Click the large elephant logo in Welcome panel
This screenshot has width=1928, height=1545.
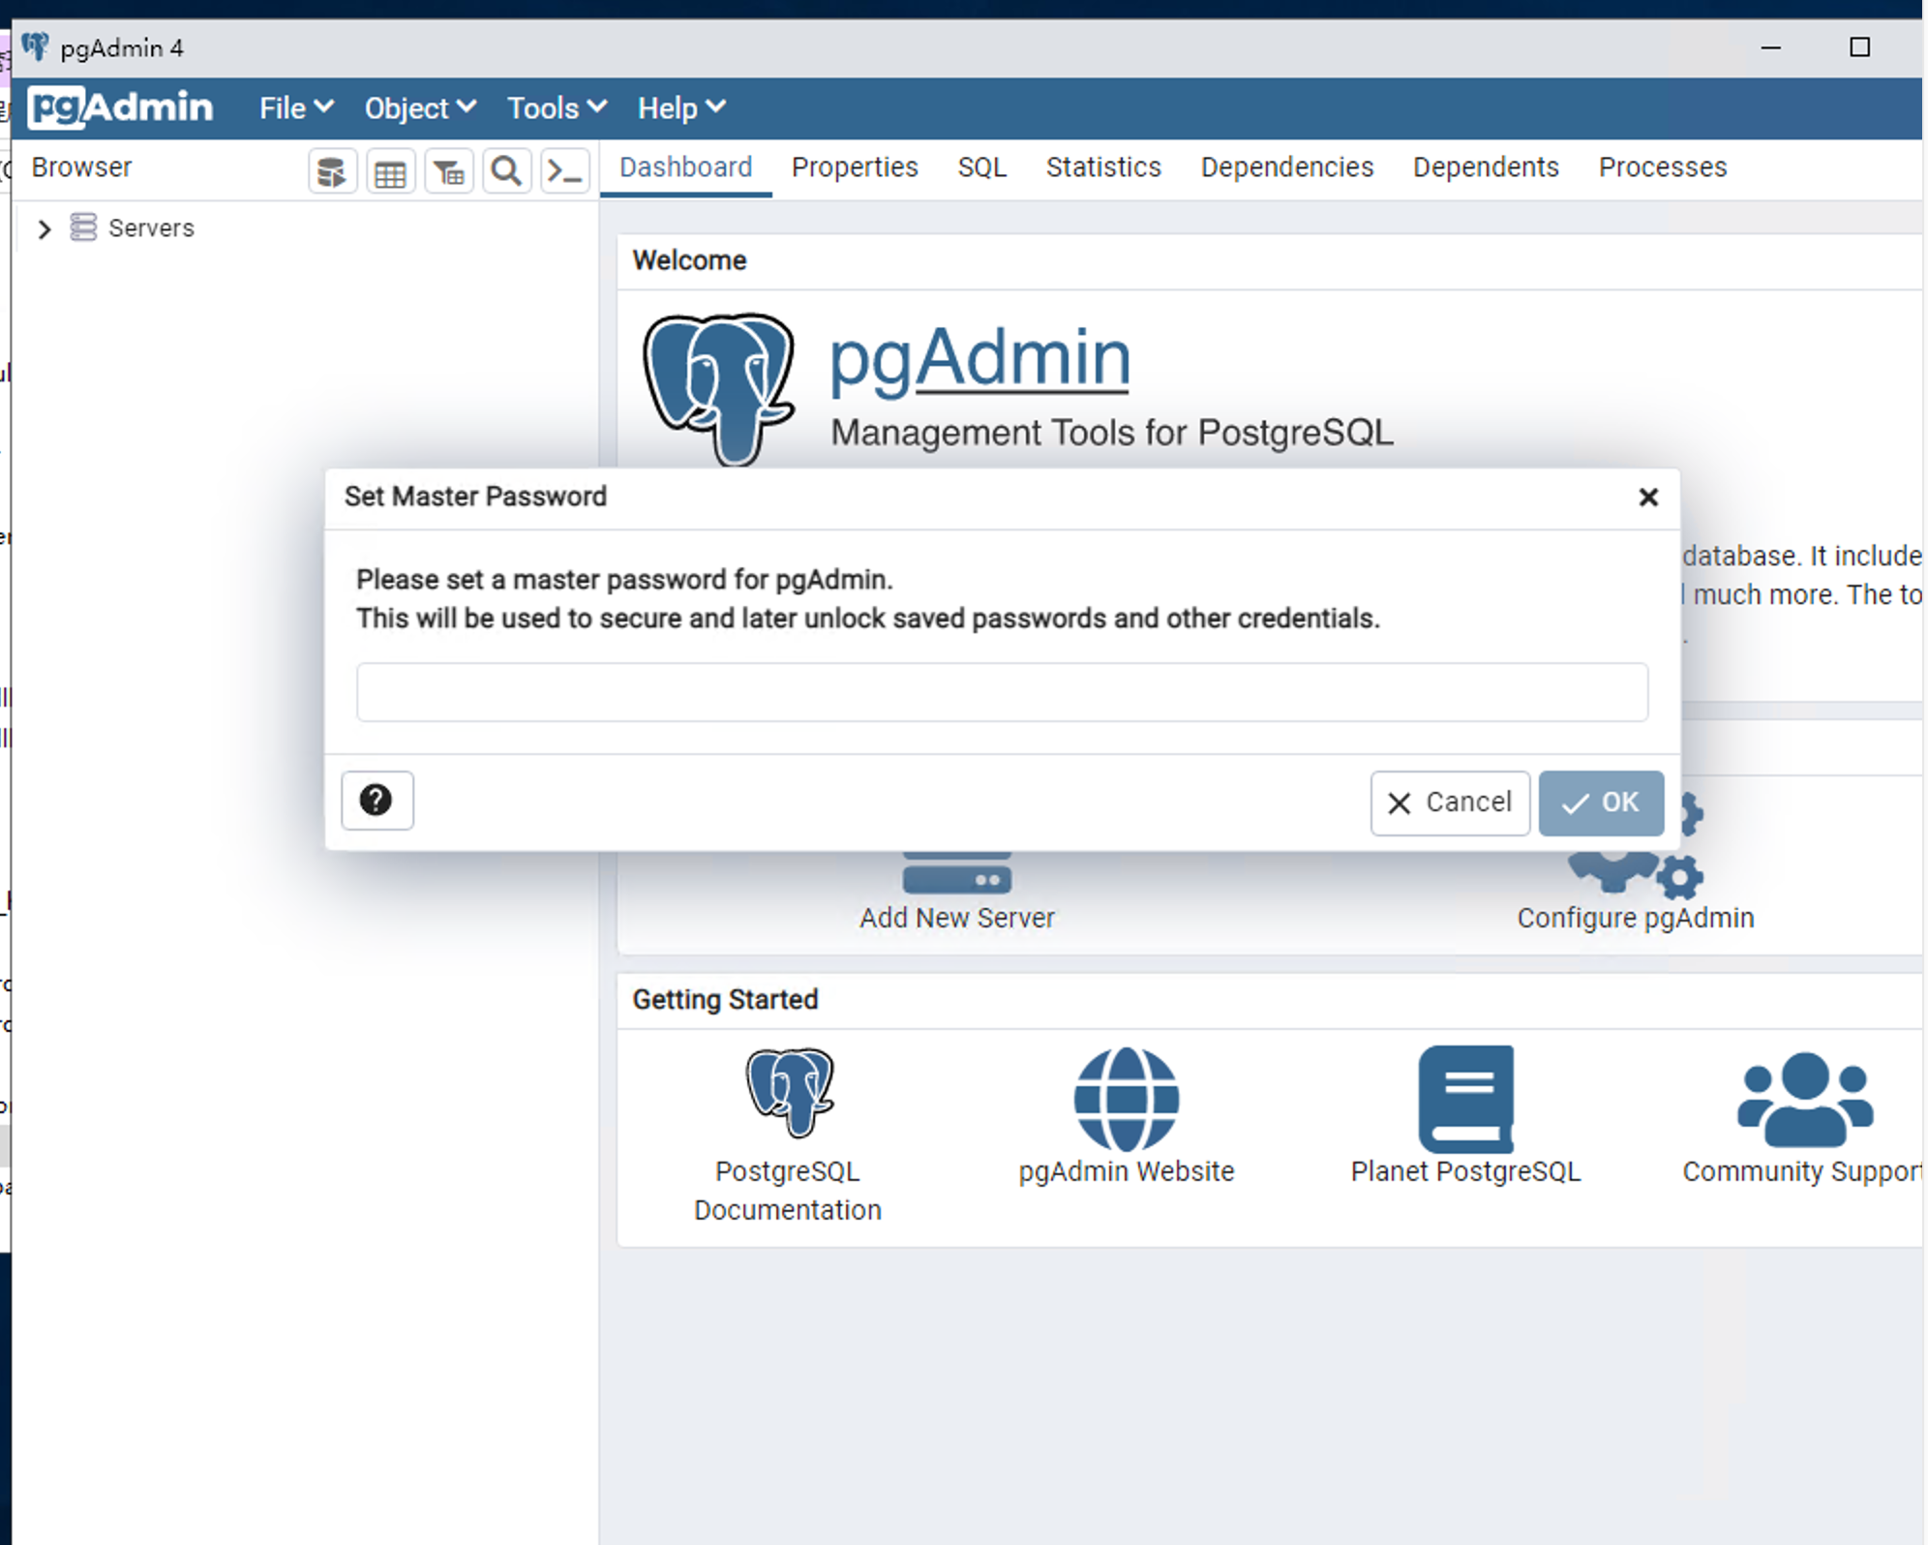(719, 388)
